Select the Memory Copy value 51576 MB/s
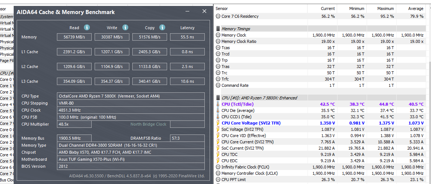Viewport: 431px width, 184px height. click(x=150, y=37)
